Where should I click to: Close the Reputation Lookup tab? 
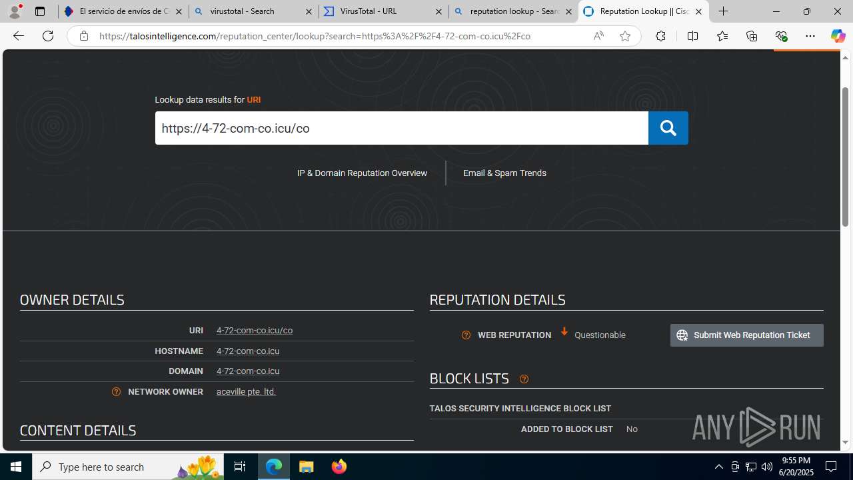click(x=698, y=11)
